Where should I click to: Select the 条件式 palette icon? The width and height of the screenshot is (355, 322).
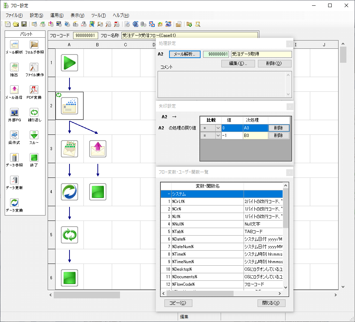point(14,135)
